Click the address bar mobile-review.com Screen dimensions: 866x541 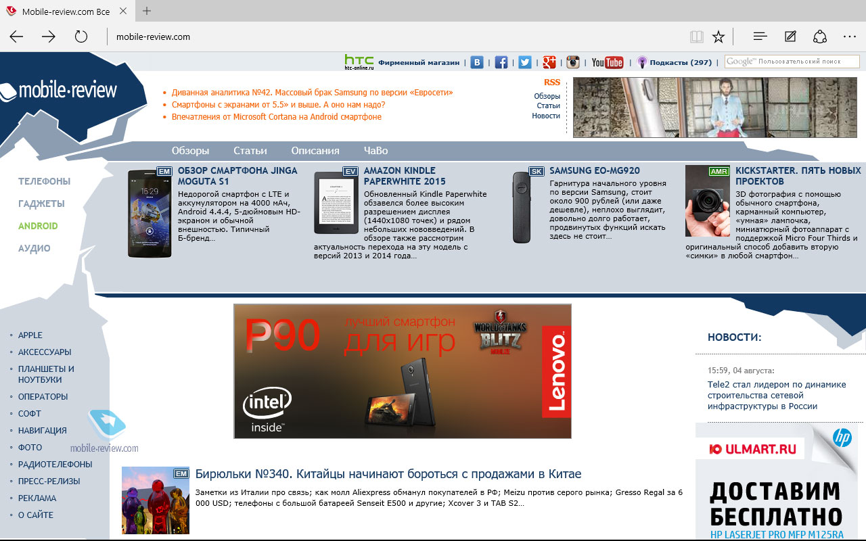tap(153, 37)
